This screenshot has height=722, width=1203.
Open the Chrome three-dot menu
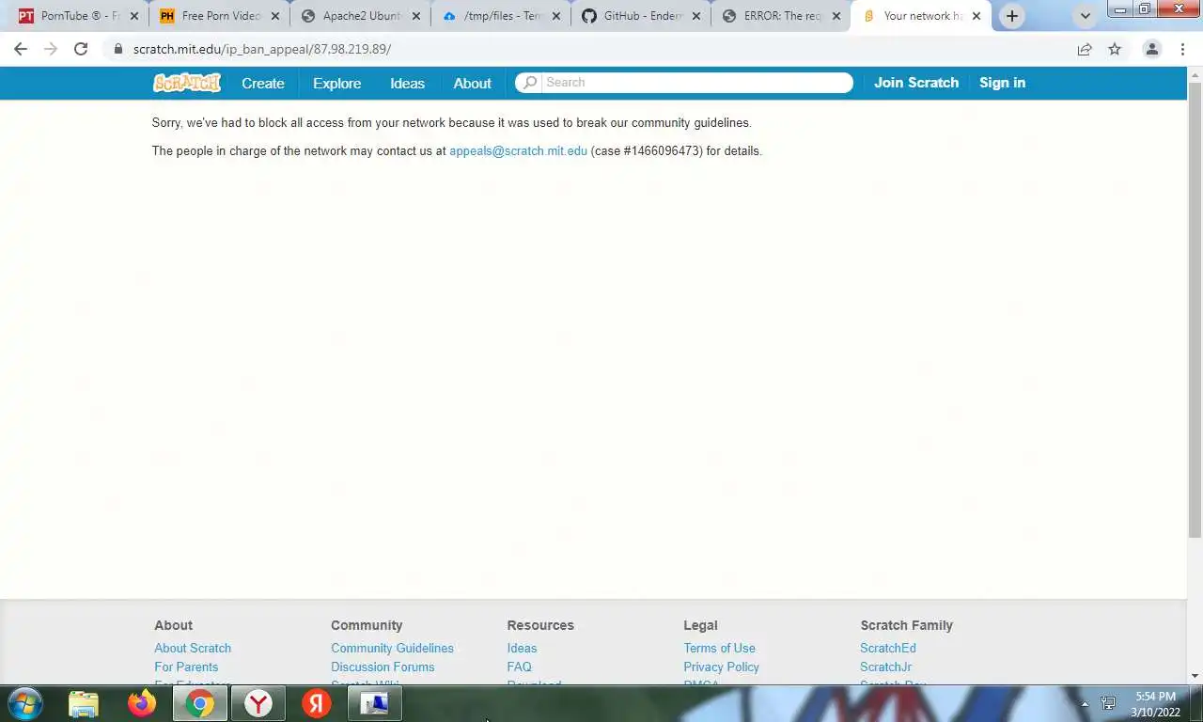[1182, 49]
